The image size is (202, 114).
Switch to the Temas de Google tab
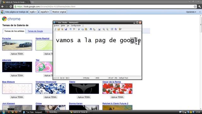pyautogui.click(x=35, y=31)
